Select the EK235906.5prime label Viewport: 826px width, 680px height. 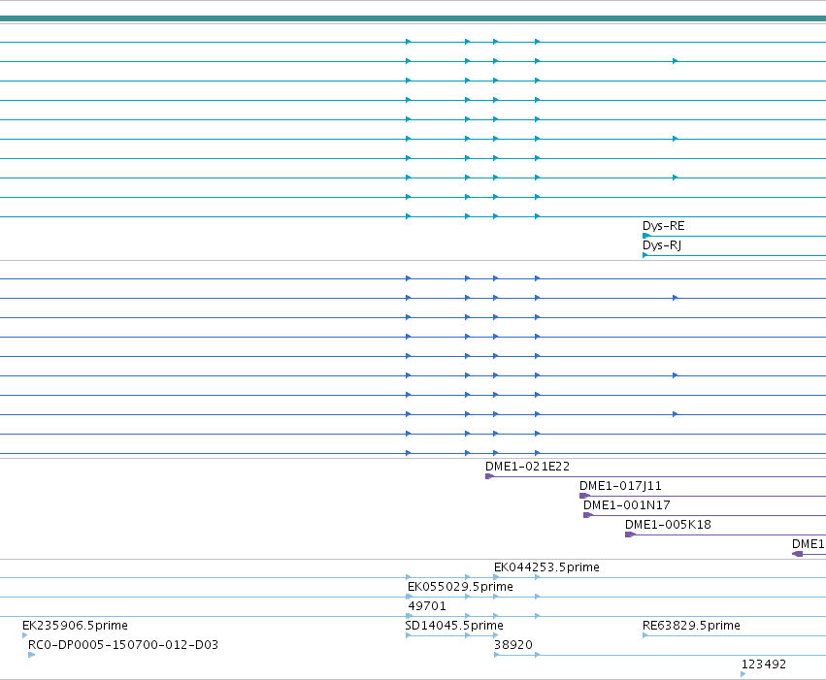click(75, 626)
